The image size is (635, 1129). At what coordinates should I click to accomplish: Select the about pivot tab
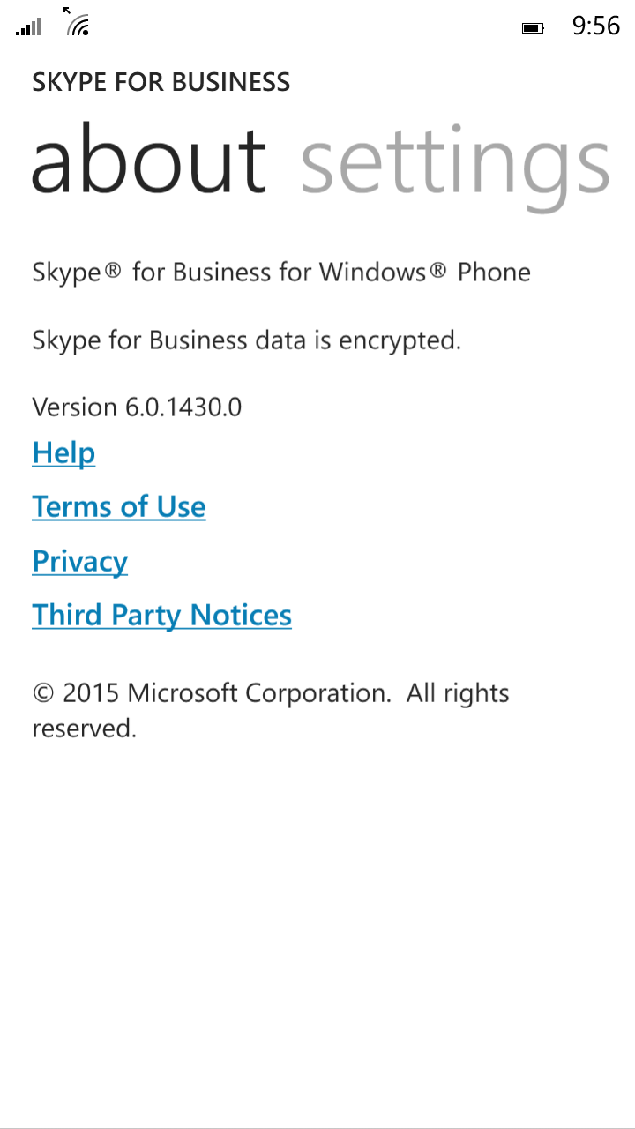(149, 161)
